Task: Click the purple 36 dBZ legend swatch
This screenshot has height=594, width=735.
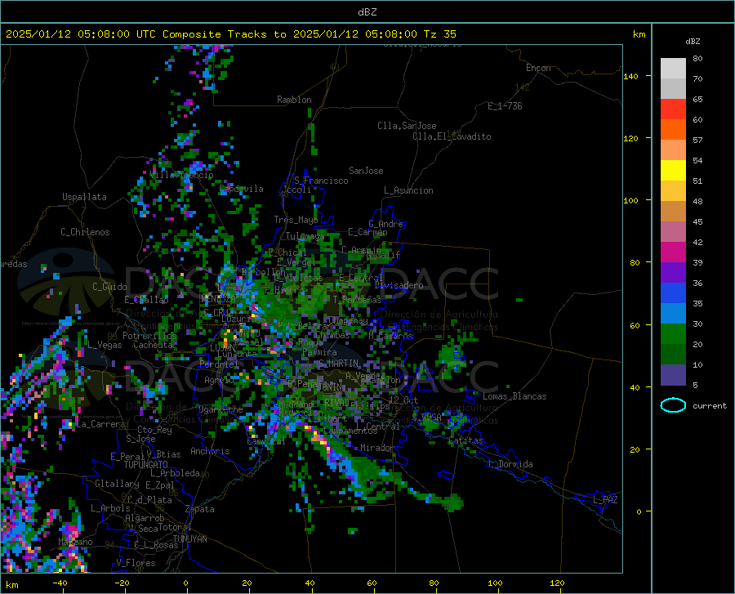Action: pyautogui.click(x=673, y=273)
